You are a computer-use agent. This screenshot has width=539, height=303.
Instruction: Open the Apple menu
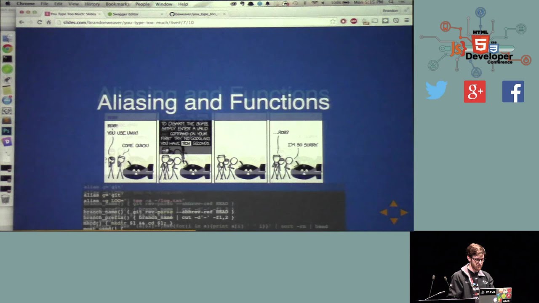8,4
